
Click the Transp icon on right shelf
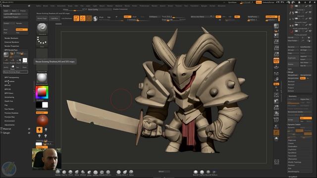pyautogui.click(x=276, y=127)
